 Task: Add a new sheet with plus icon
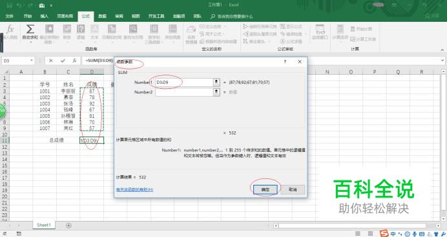click(x=68, y=225)
